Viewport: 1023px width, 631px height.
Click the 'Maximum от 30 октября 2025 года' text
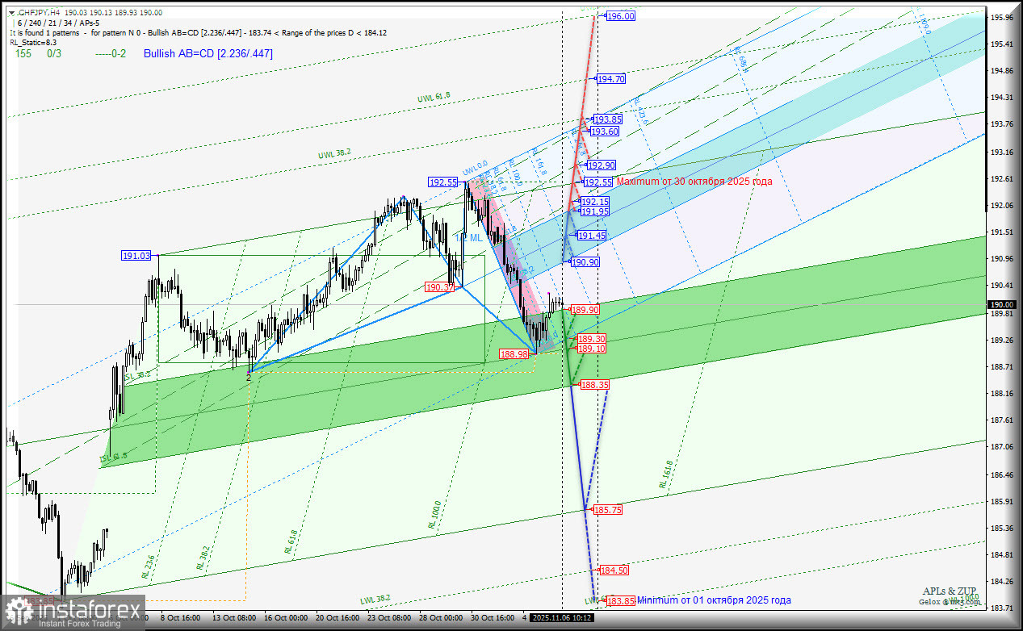(x=694, y=182)
